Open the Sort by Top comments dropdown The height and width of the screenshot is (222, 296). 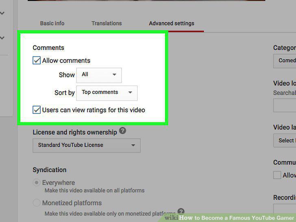pos(107,93)
